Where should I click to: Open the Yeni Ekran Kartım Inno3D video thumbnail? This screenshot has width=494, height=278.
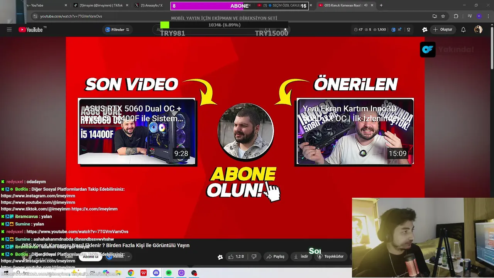(355, 132)
